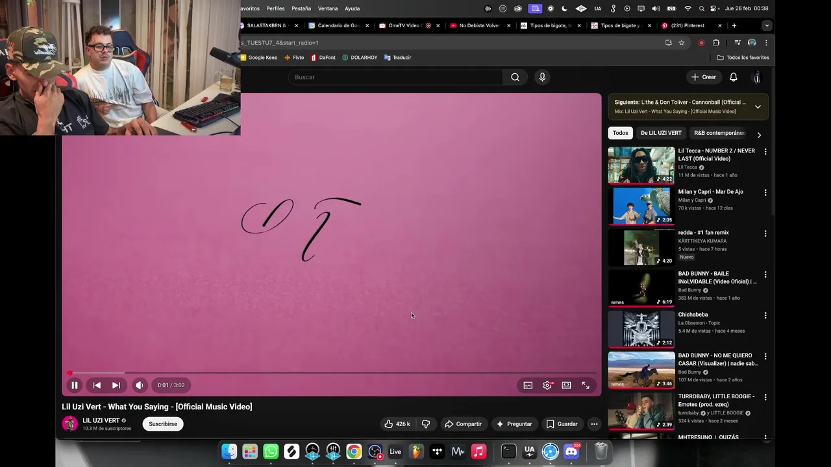This screenshot has height=467, width=831.
Task: Open options for redda #1 fan remix
Action: 765,233
